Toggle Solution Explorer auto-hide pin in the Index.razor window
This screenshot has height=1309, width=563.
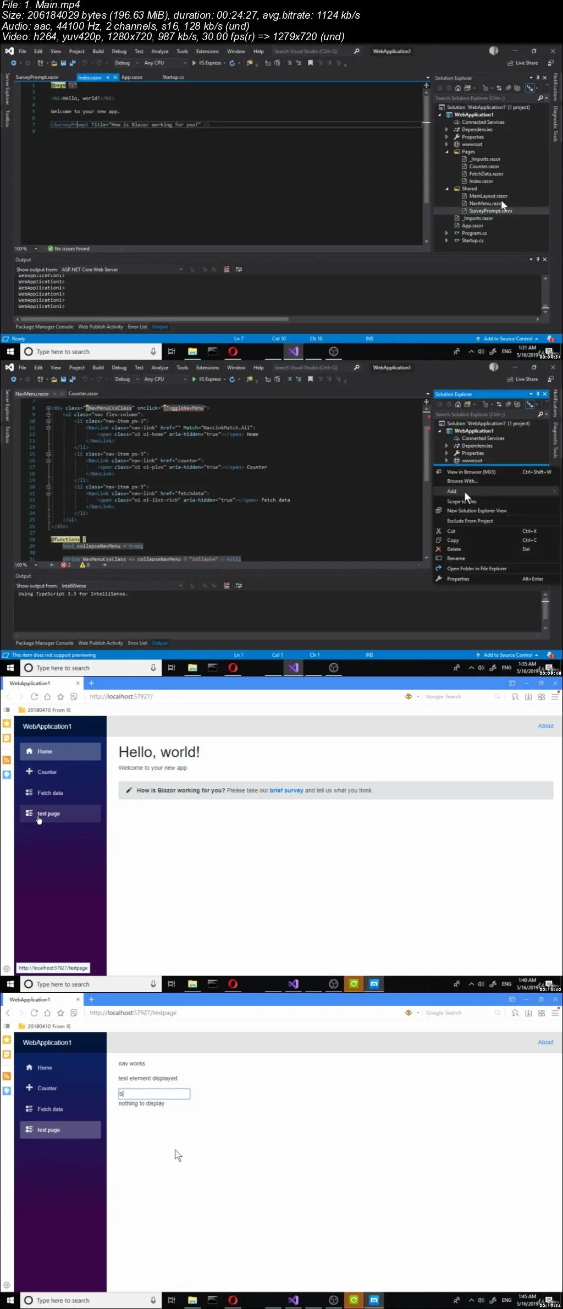click(538, 78)
